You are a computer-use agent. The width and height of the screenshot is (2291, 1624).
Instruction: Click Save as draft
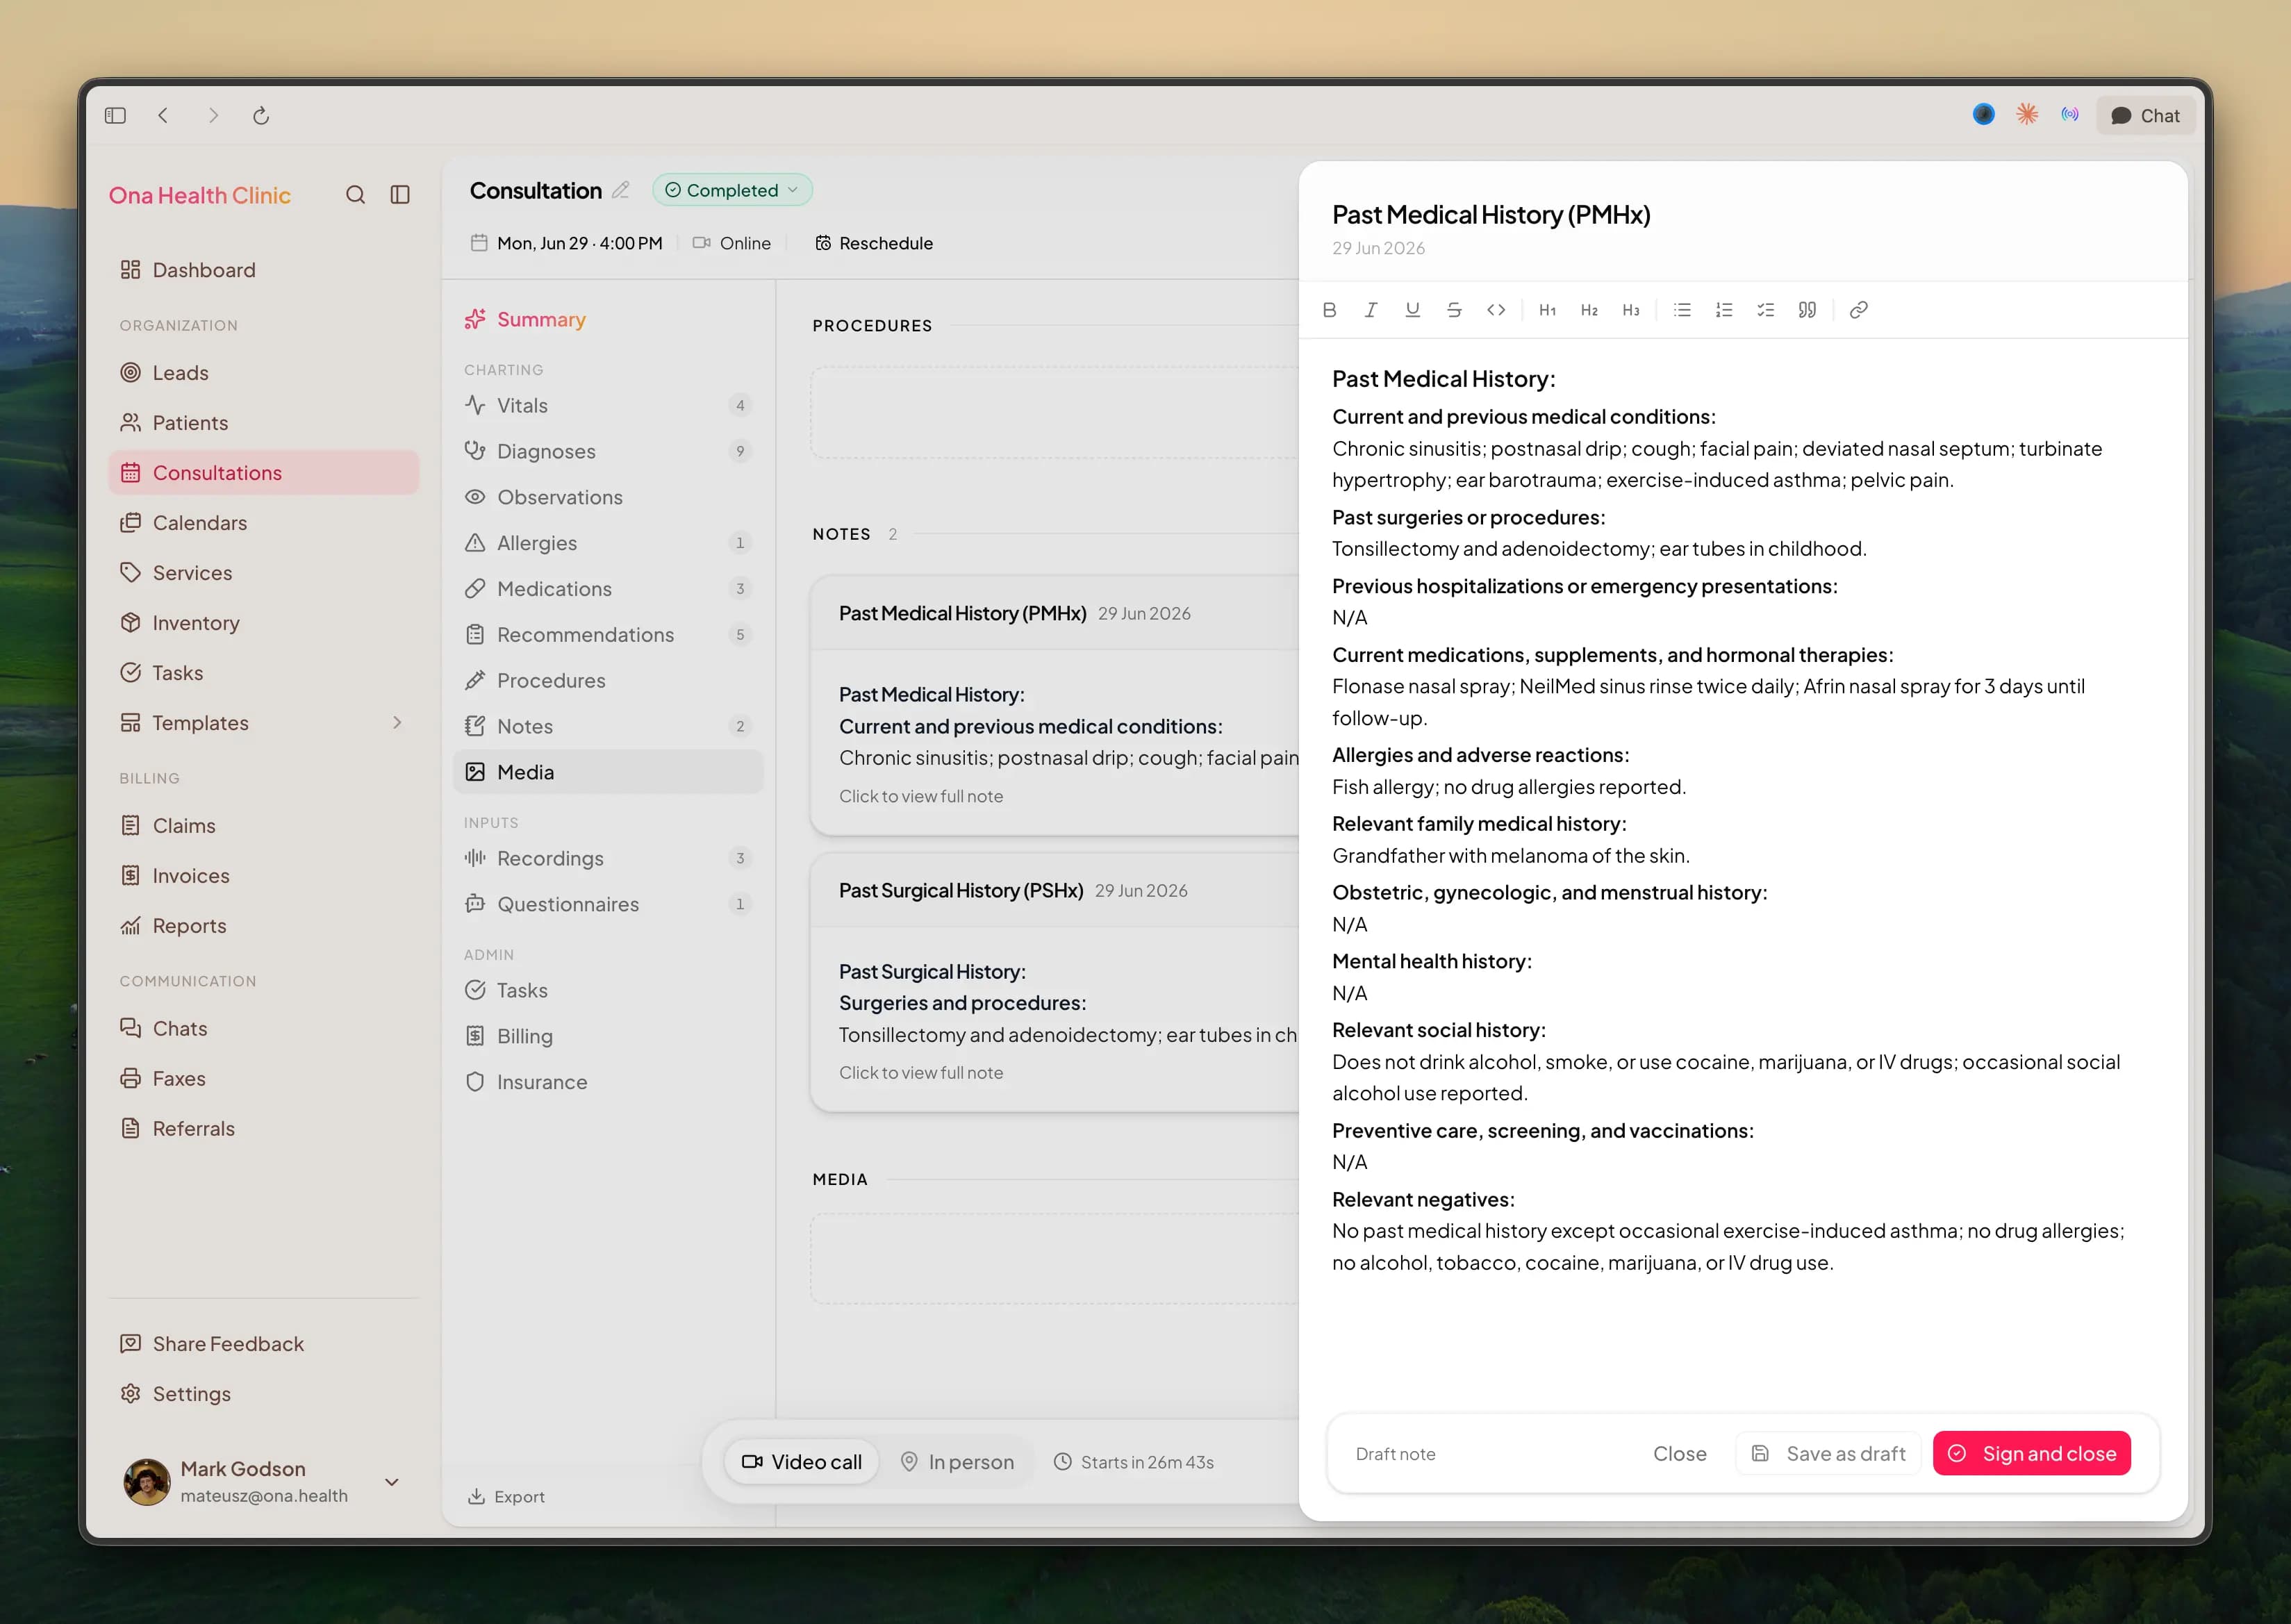[x=1828, y=1453]
